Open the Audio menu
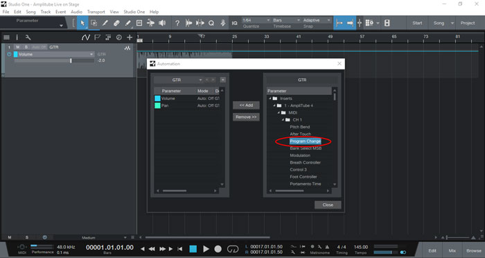 [x=76, y=12]
